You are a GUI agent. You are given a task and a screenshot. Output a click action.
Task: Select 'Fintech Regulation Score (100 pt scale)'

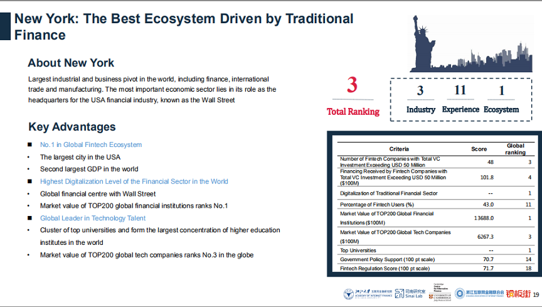point(385,268)
